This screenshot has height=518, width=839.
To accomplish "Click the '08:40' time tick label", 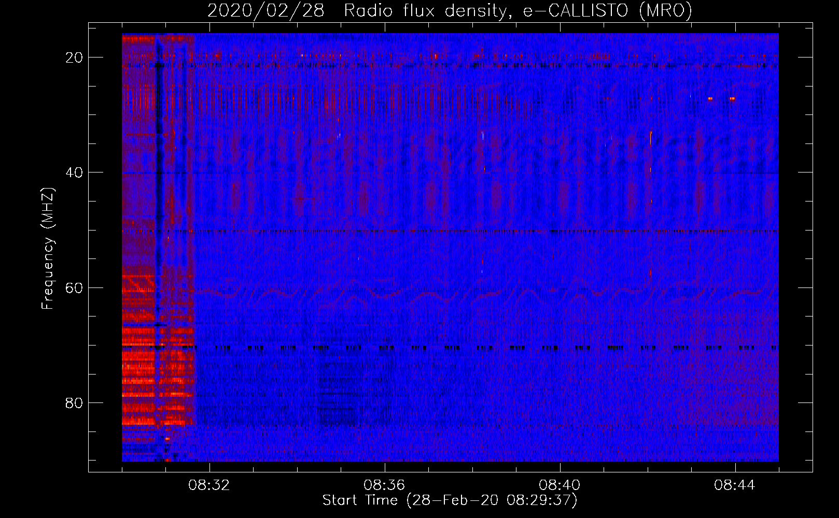I will (560, 485).
